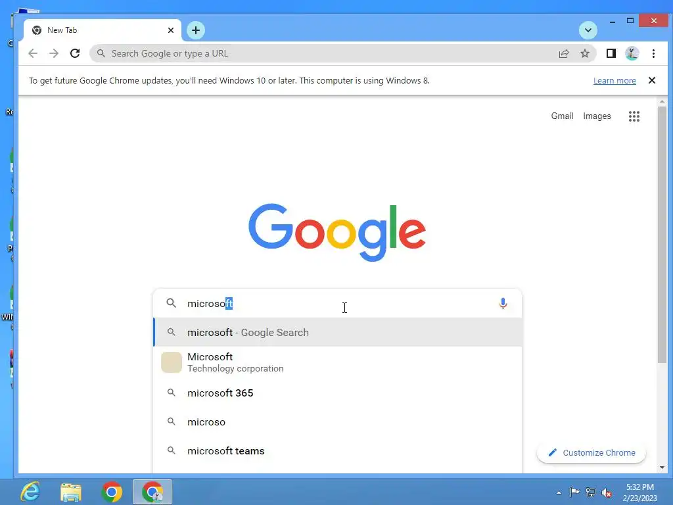This screenshot has width=673, height=505.
Task: Close the New Tab tab
Action: click(x=171, y=30)
